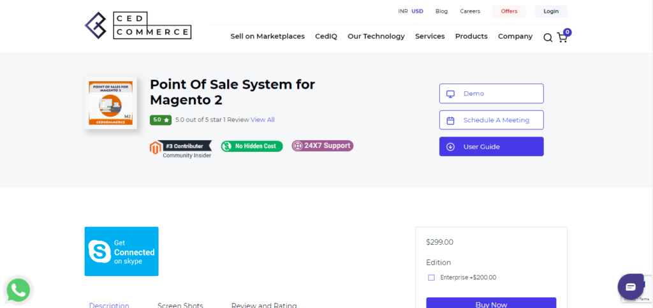This screenshot has width=653, height=308.
Task: Click the Buy Now button
Action: (x=492, y=303)
